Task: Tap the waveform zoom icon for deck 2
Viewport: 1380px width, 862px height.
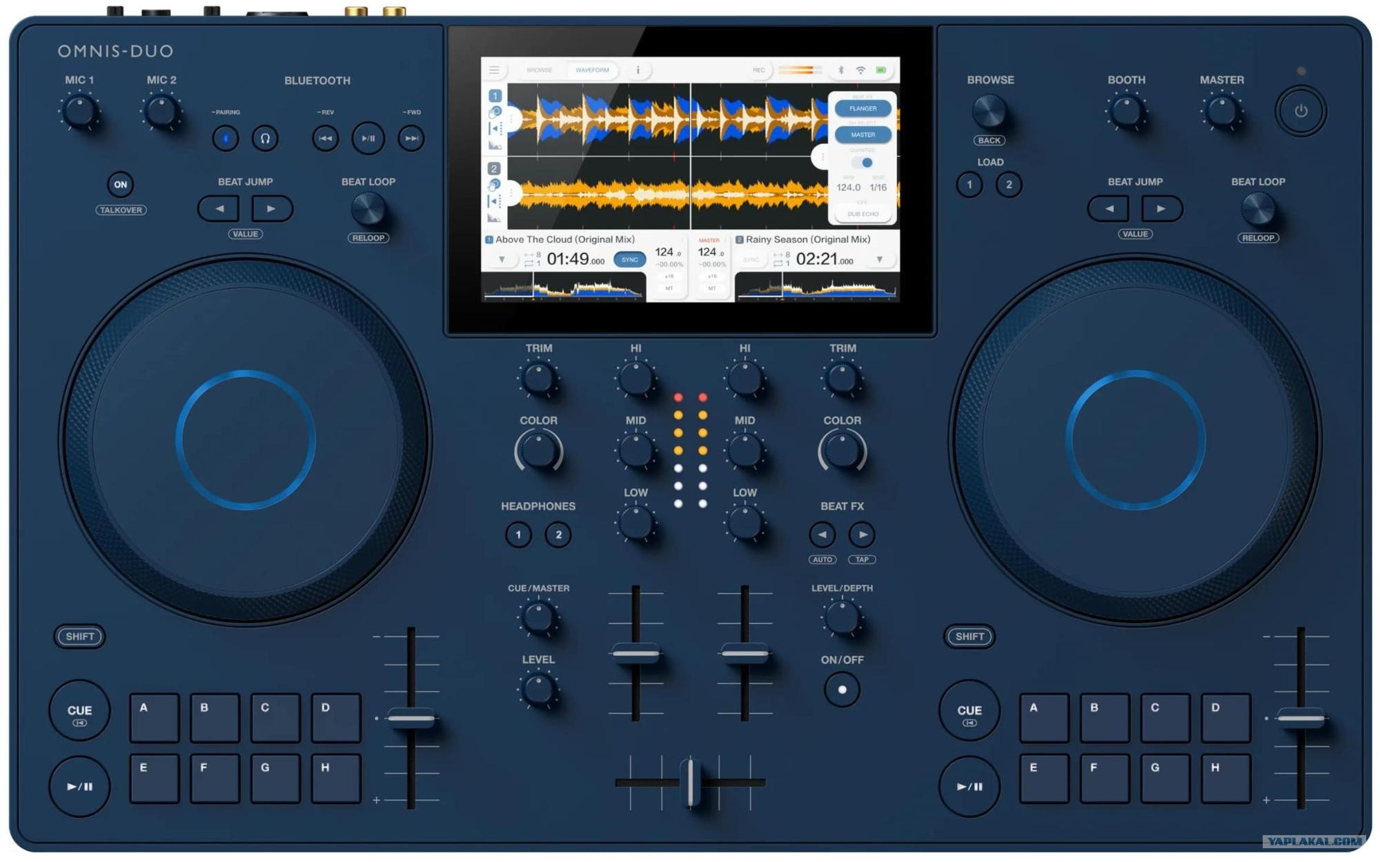Action: pos(494,218)
